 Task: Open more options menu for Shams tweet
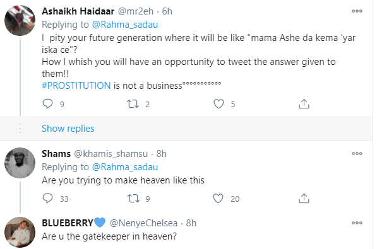coord(357,153)
